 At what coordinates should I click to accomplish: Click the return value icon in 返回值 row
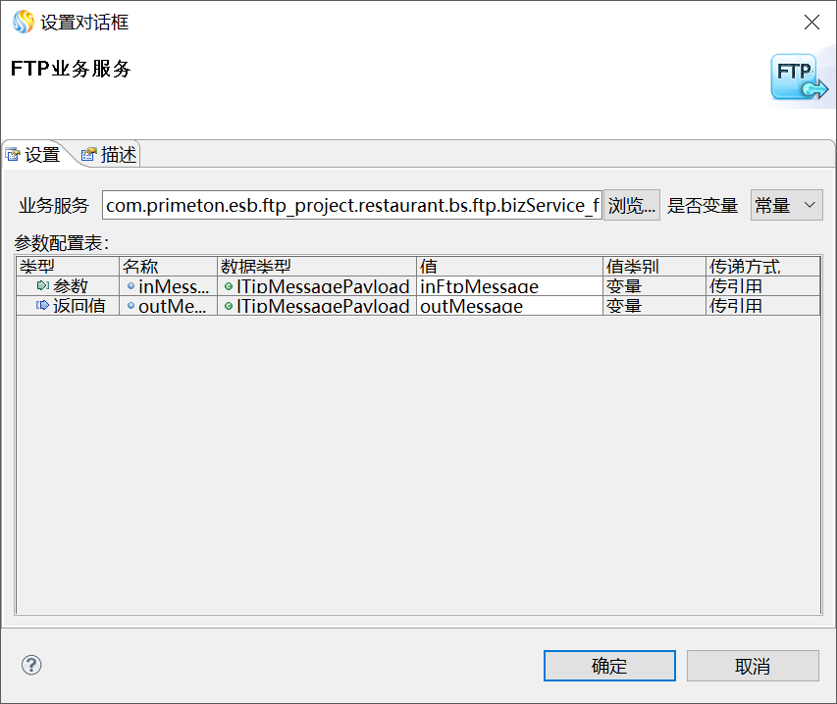[x=42, y=306]
